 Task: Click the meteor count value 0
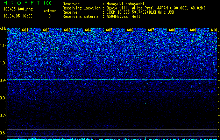tap(50, 16)
